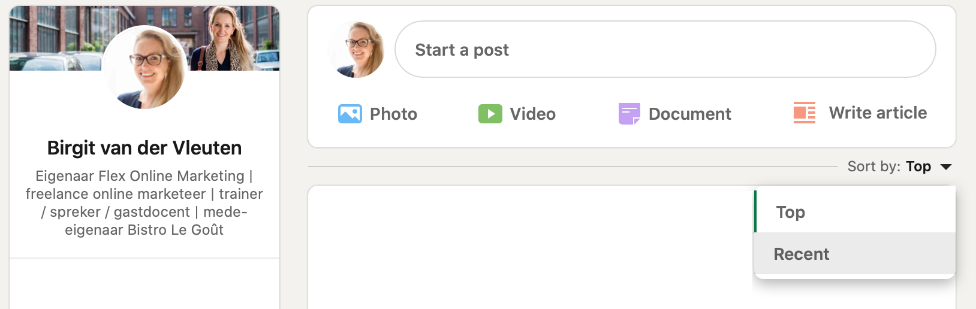Click the Write article label
This screenshot has height=309, width=976.
coord(878,113)
